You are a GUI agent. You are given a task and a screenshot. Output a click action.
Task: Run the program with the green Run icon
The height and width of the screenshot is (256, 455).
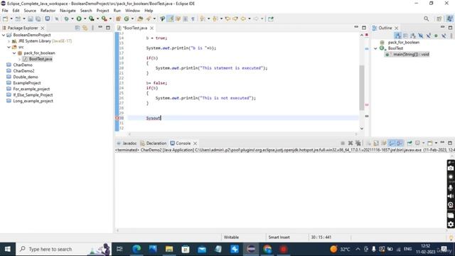point(79,19)
